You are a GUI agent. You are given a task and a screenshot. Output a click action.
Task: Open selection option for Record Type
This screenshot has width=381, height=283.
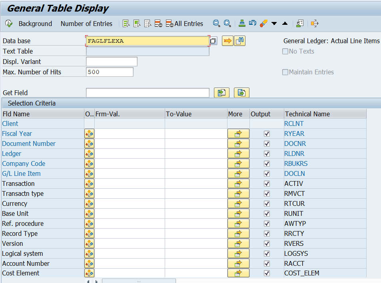[89, 233]
